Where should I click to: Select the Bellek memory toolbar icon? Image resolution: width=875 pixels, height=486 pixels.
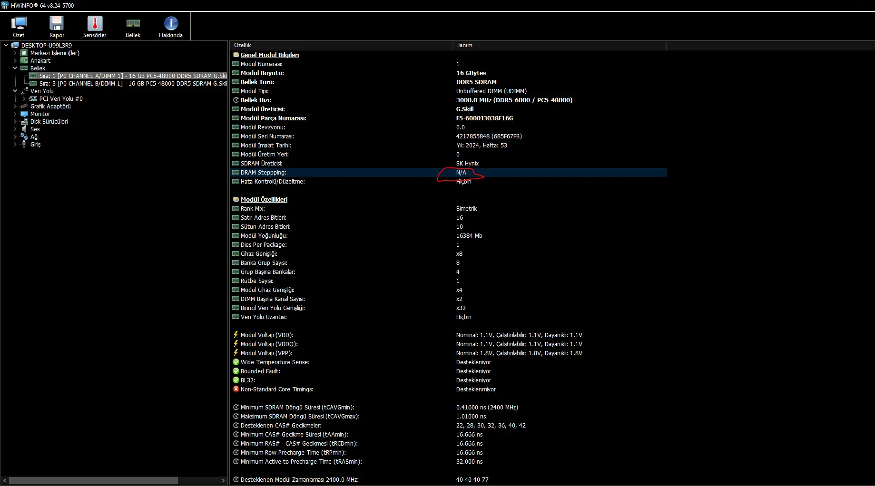pos(133,23)
